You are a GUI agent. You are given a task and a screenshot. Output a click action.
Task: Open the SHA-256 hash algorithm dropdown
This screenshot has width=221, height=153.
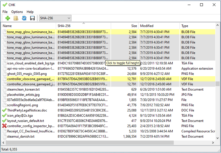coord(55,18)
